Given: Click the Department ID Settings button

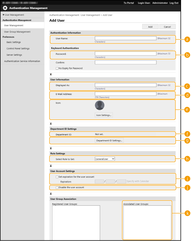Looking at the screenshot, I should [x=109, y=140].
